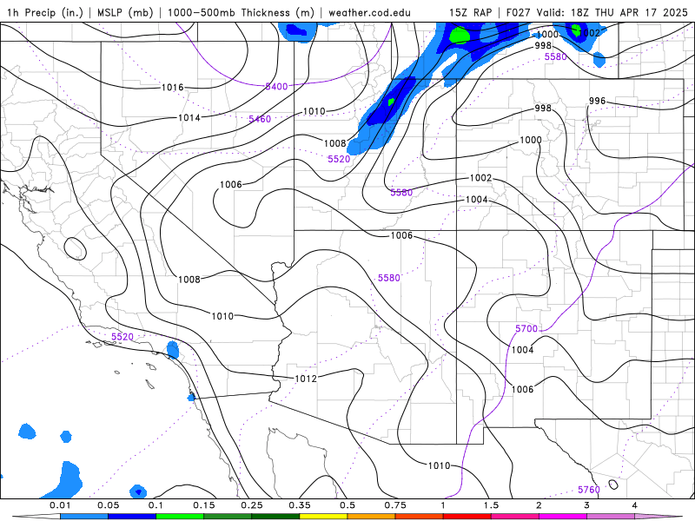Click the legend value '0.35'
The width and height of the screenshot is (695, 521).
[x=300, y=505]
